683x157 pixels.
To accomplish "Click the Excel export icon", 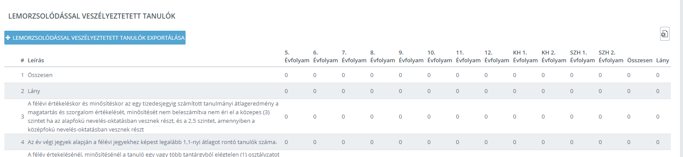I will pos(664,34).
